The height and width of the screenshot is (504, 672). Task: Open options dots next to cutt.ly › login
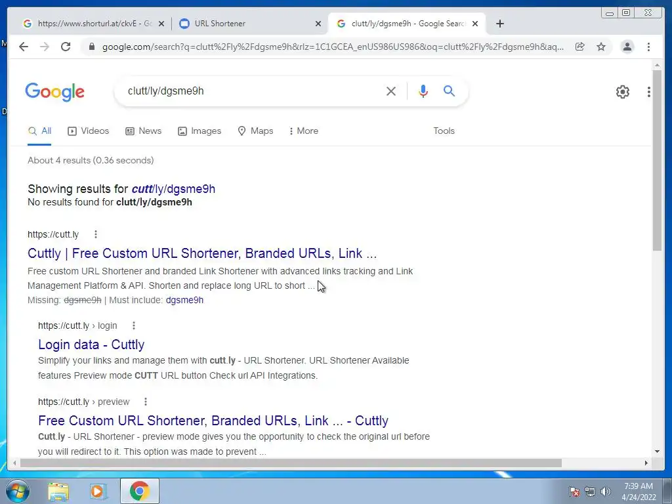pyautogui.click(x=134, y=325)
